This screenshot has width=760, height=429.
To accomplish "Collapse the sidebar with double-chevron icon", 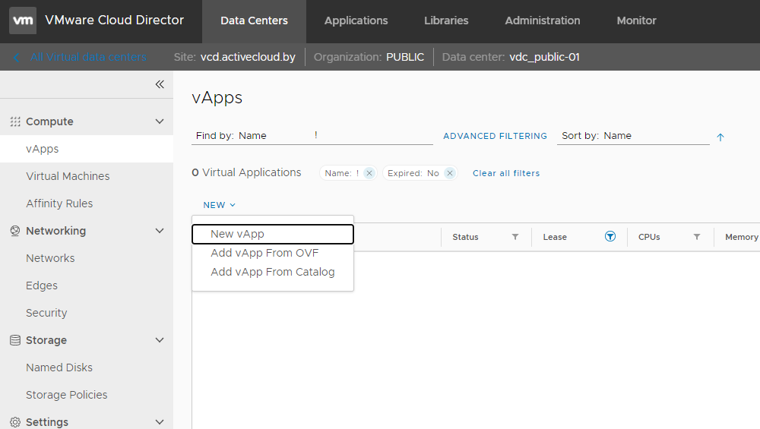I will pyautogui.click(x=160, y=84).
